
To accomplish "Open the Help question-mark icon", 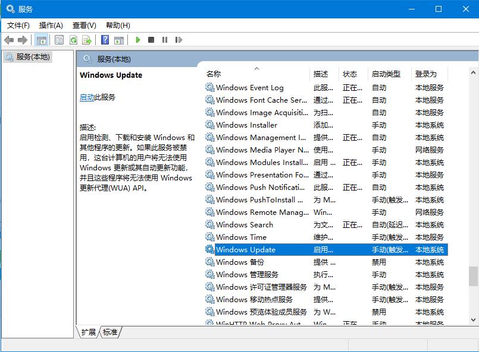I will click(105, 40).
